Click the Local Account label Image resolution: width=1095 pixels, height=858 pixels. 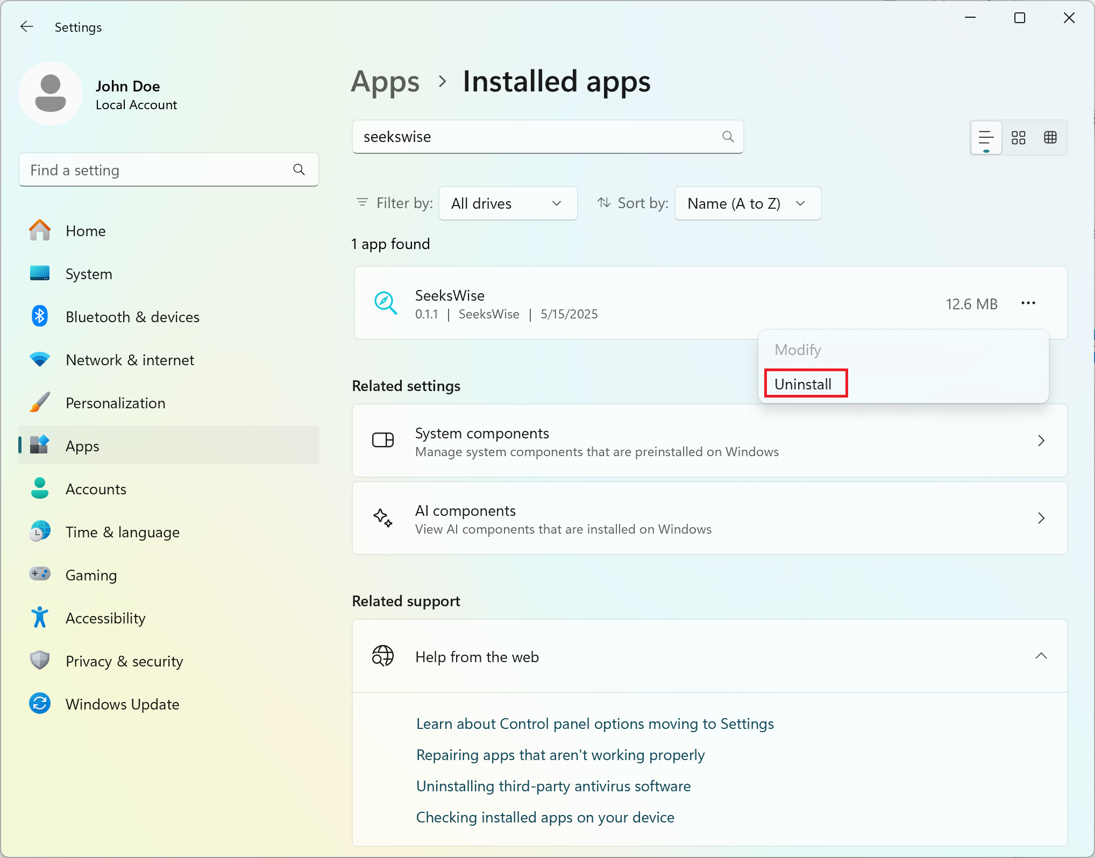(x=136, y=105)
